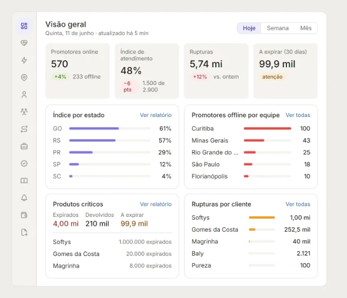347x298 pixels.
Task: Click the Softys orange rupture bar
Action: click(262, 217)
